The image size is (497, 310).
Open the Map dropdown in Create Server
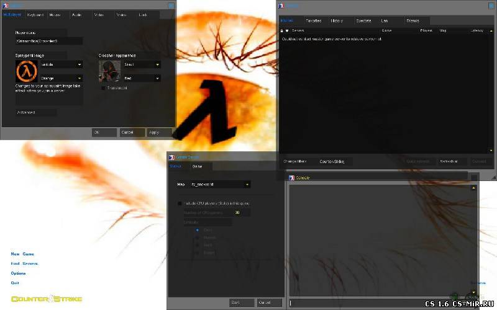tap(220, 184)
